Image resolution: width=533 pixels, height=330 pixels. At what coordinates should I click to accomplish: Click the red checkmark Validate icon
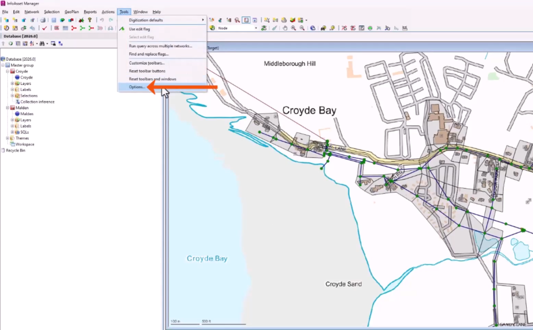(x=45, y=28)
